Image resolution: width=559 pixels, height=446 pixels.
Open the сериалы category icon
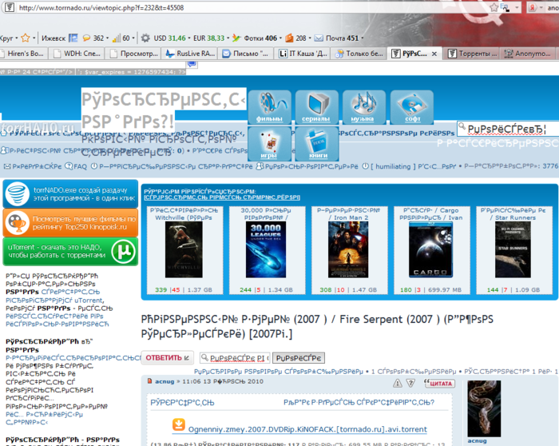pos(317,107)
